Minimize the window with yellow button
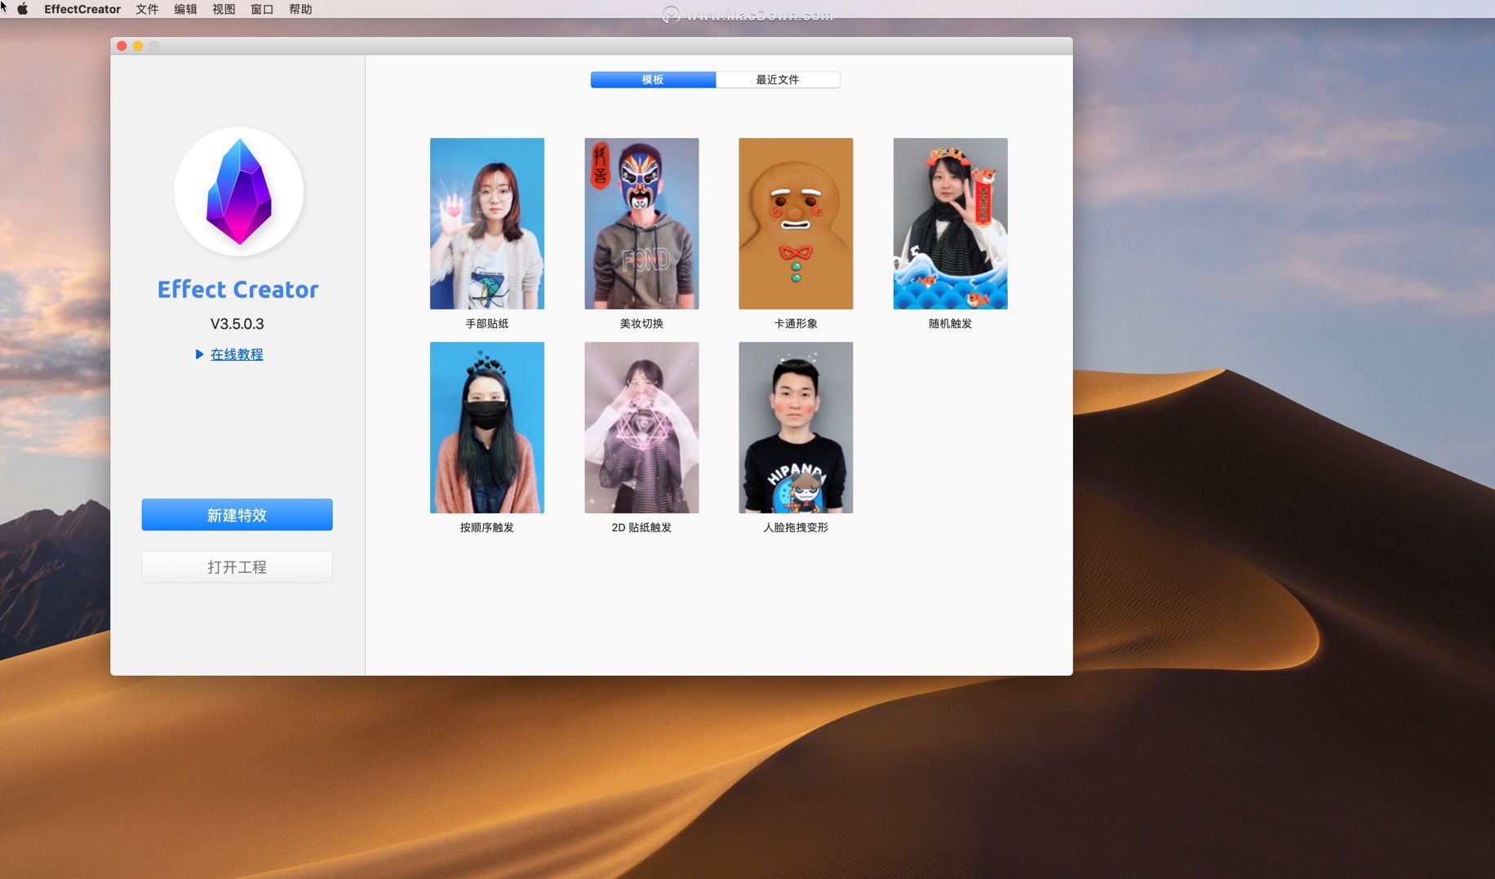1495x879 pixels. click(138, 46)
